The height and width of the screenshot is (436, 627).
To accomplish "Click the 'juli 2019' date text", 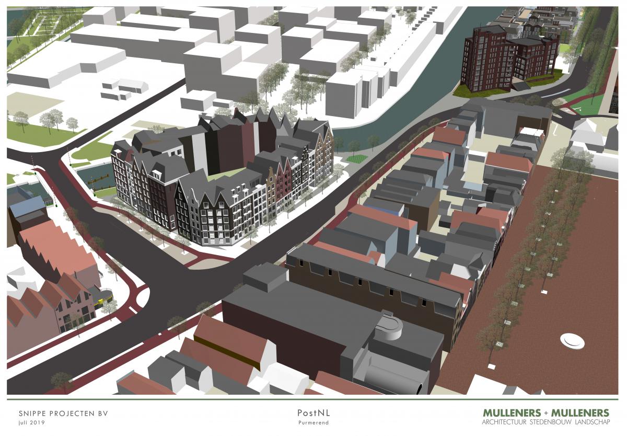I will [x=31, y=422].
